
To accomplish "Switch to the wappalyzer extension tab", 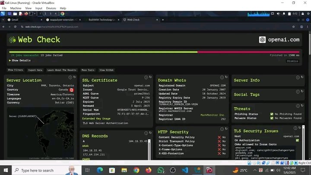I will [63, 20].
